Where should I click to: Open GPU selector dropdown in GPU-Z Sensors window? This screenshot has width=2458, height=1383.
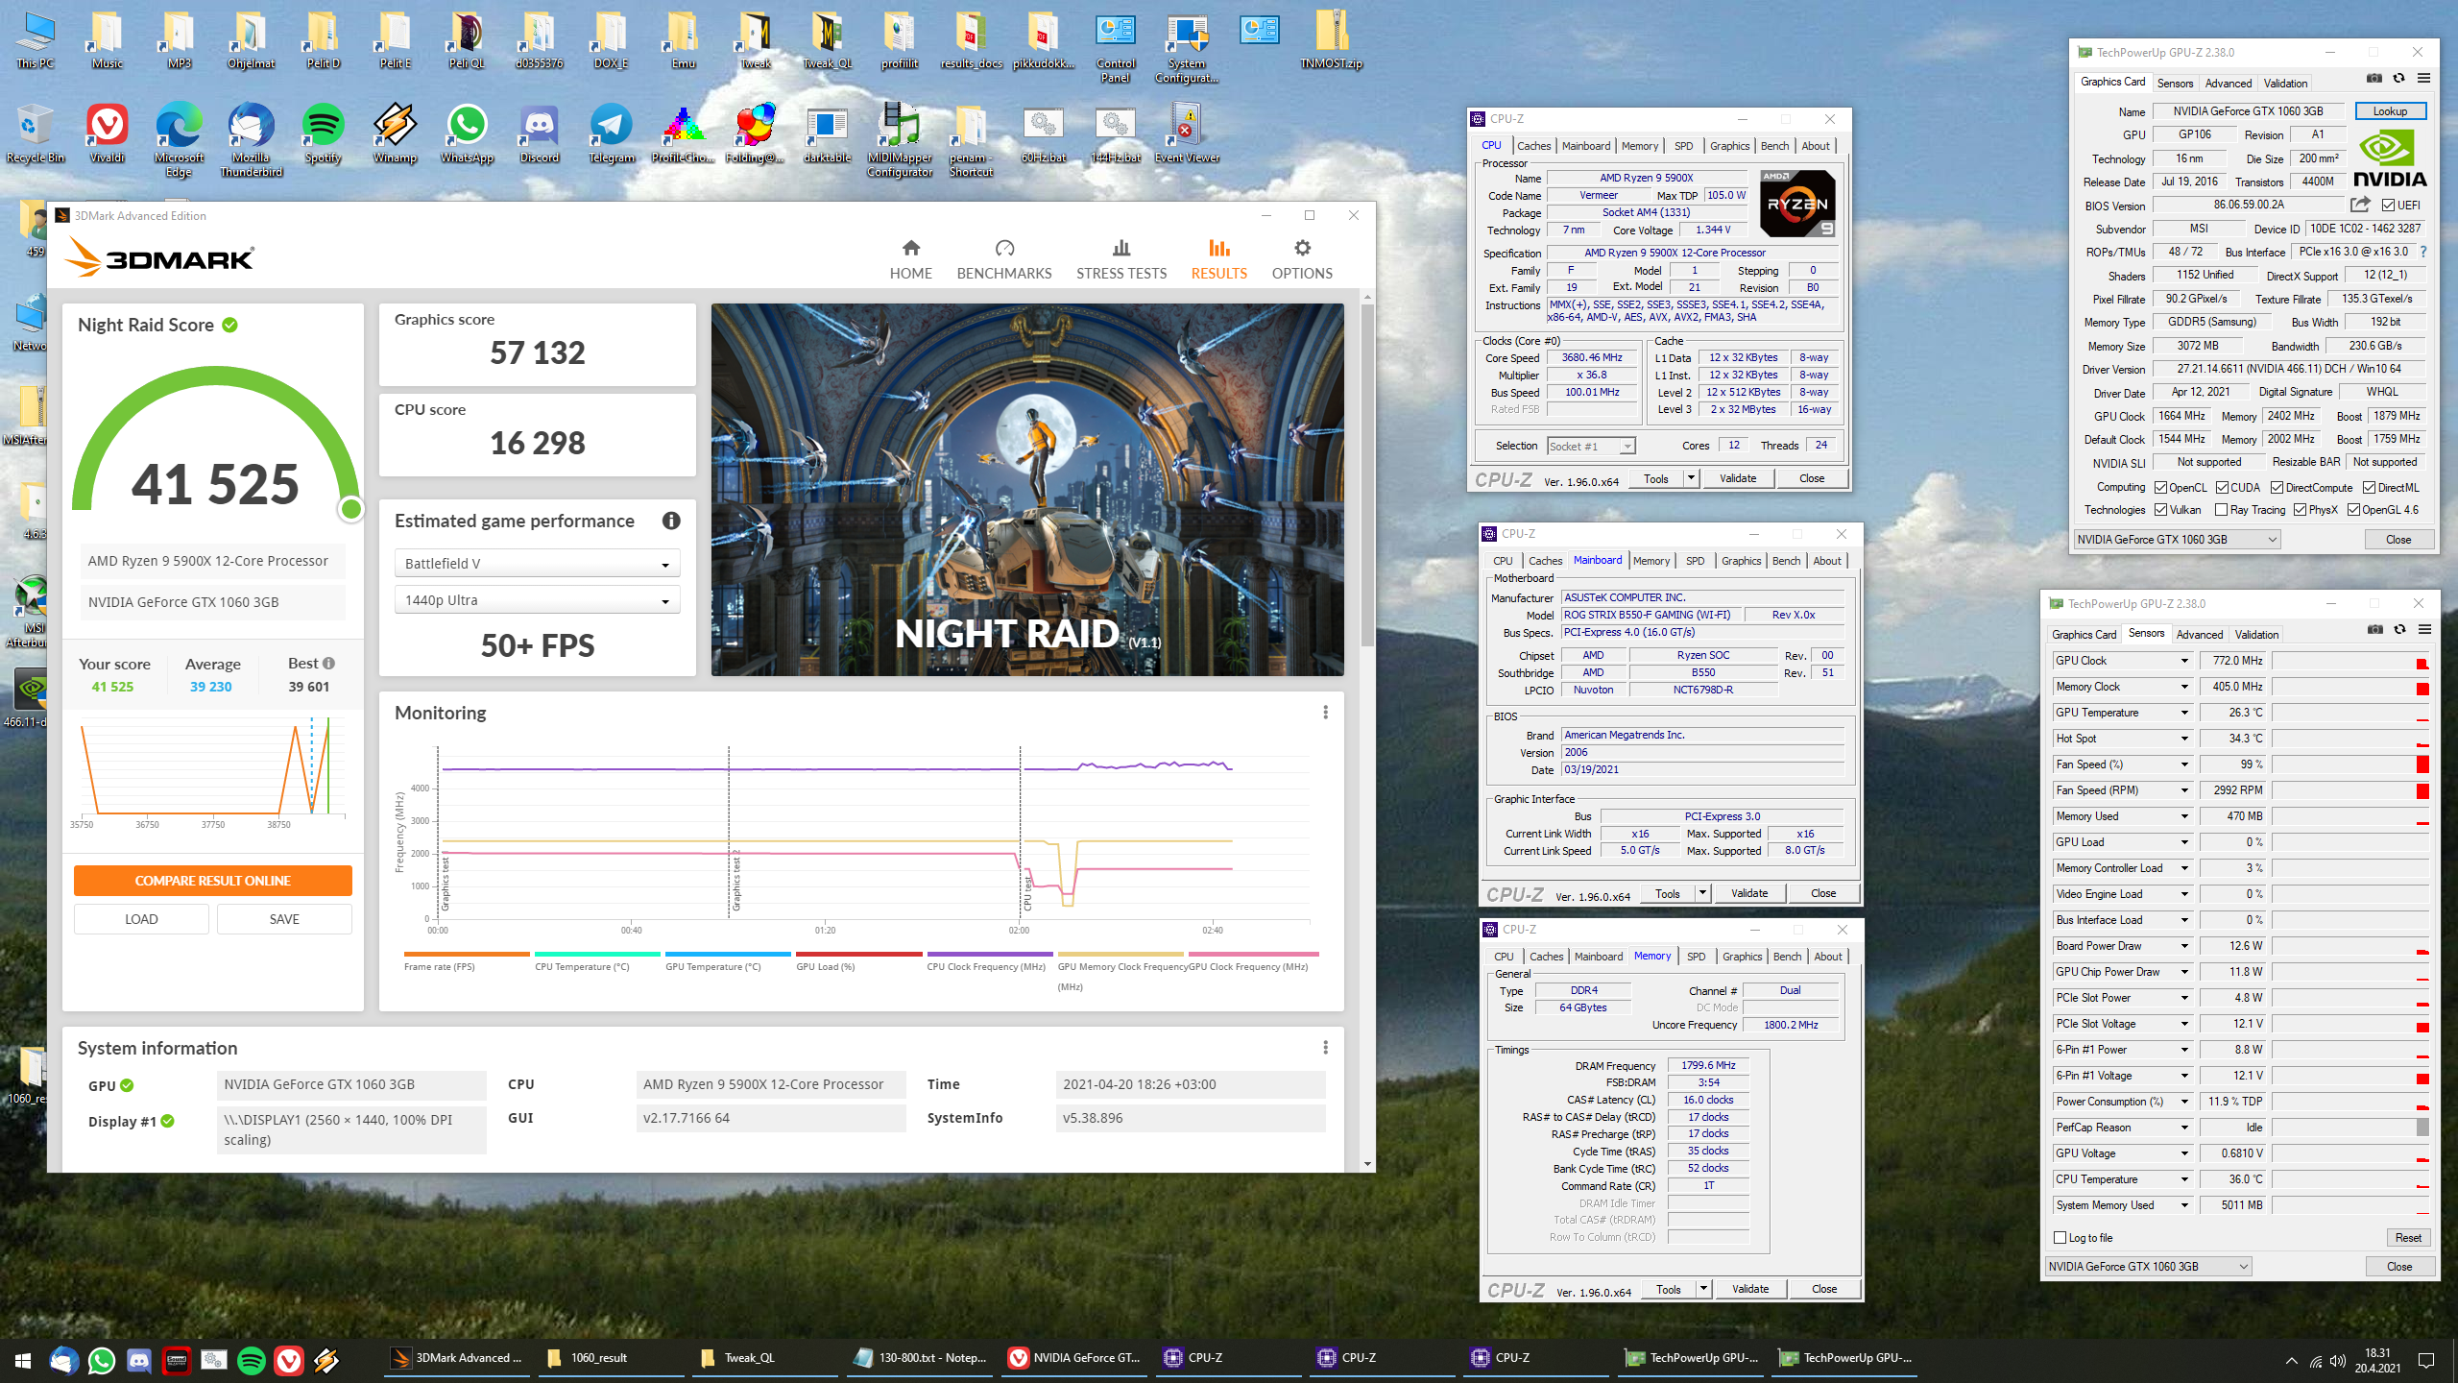(2148, 1266)
